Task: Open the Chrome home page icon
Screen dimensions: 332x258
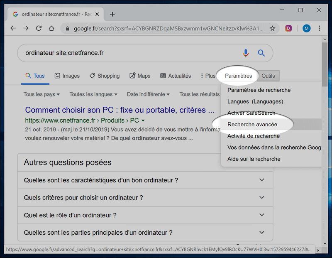Action: (52, 28)
